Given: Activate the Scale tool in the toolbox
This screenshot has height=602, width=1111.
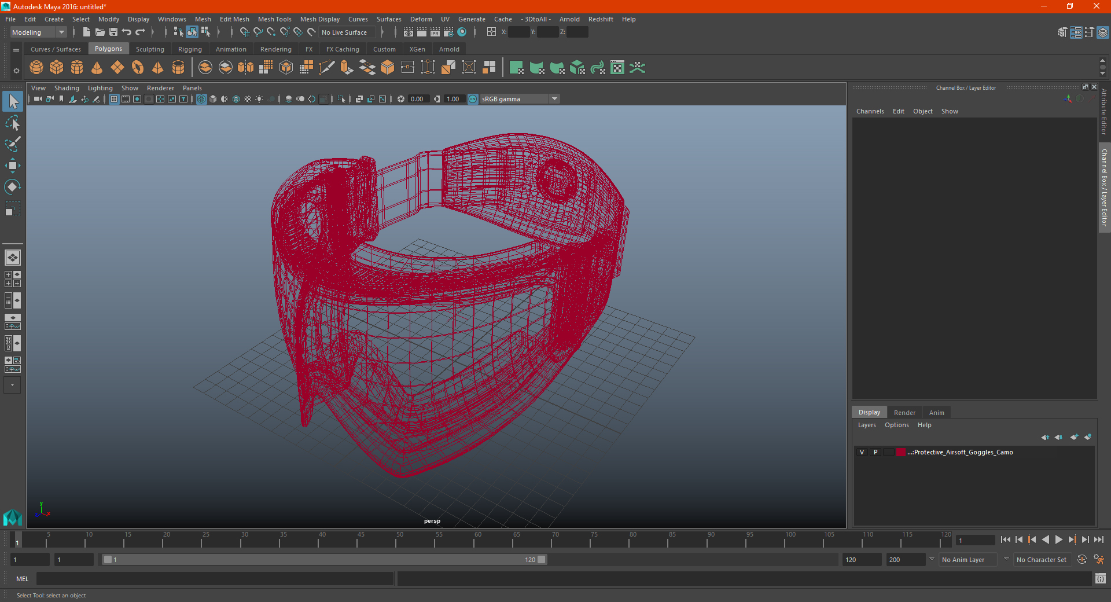Looking at the screenshot, I should point(12,208).
